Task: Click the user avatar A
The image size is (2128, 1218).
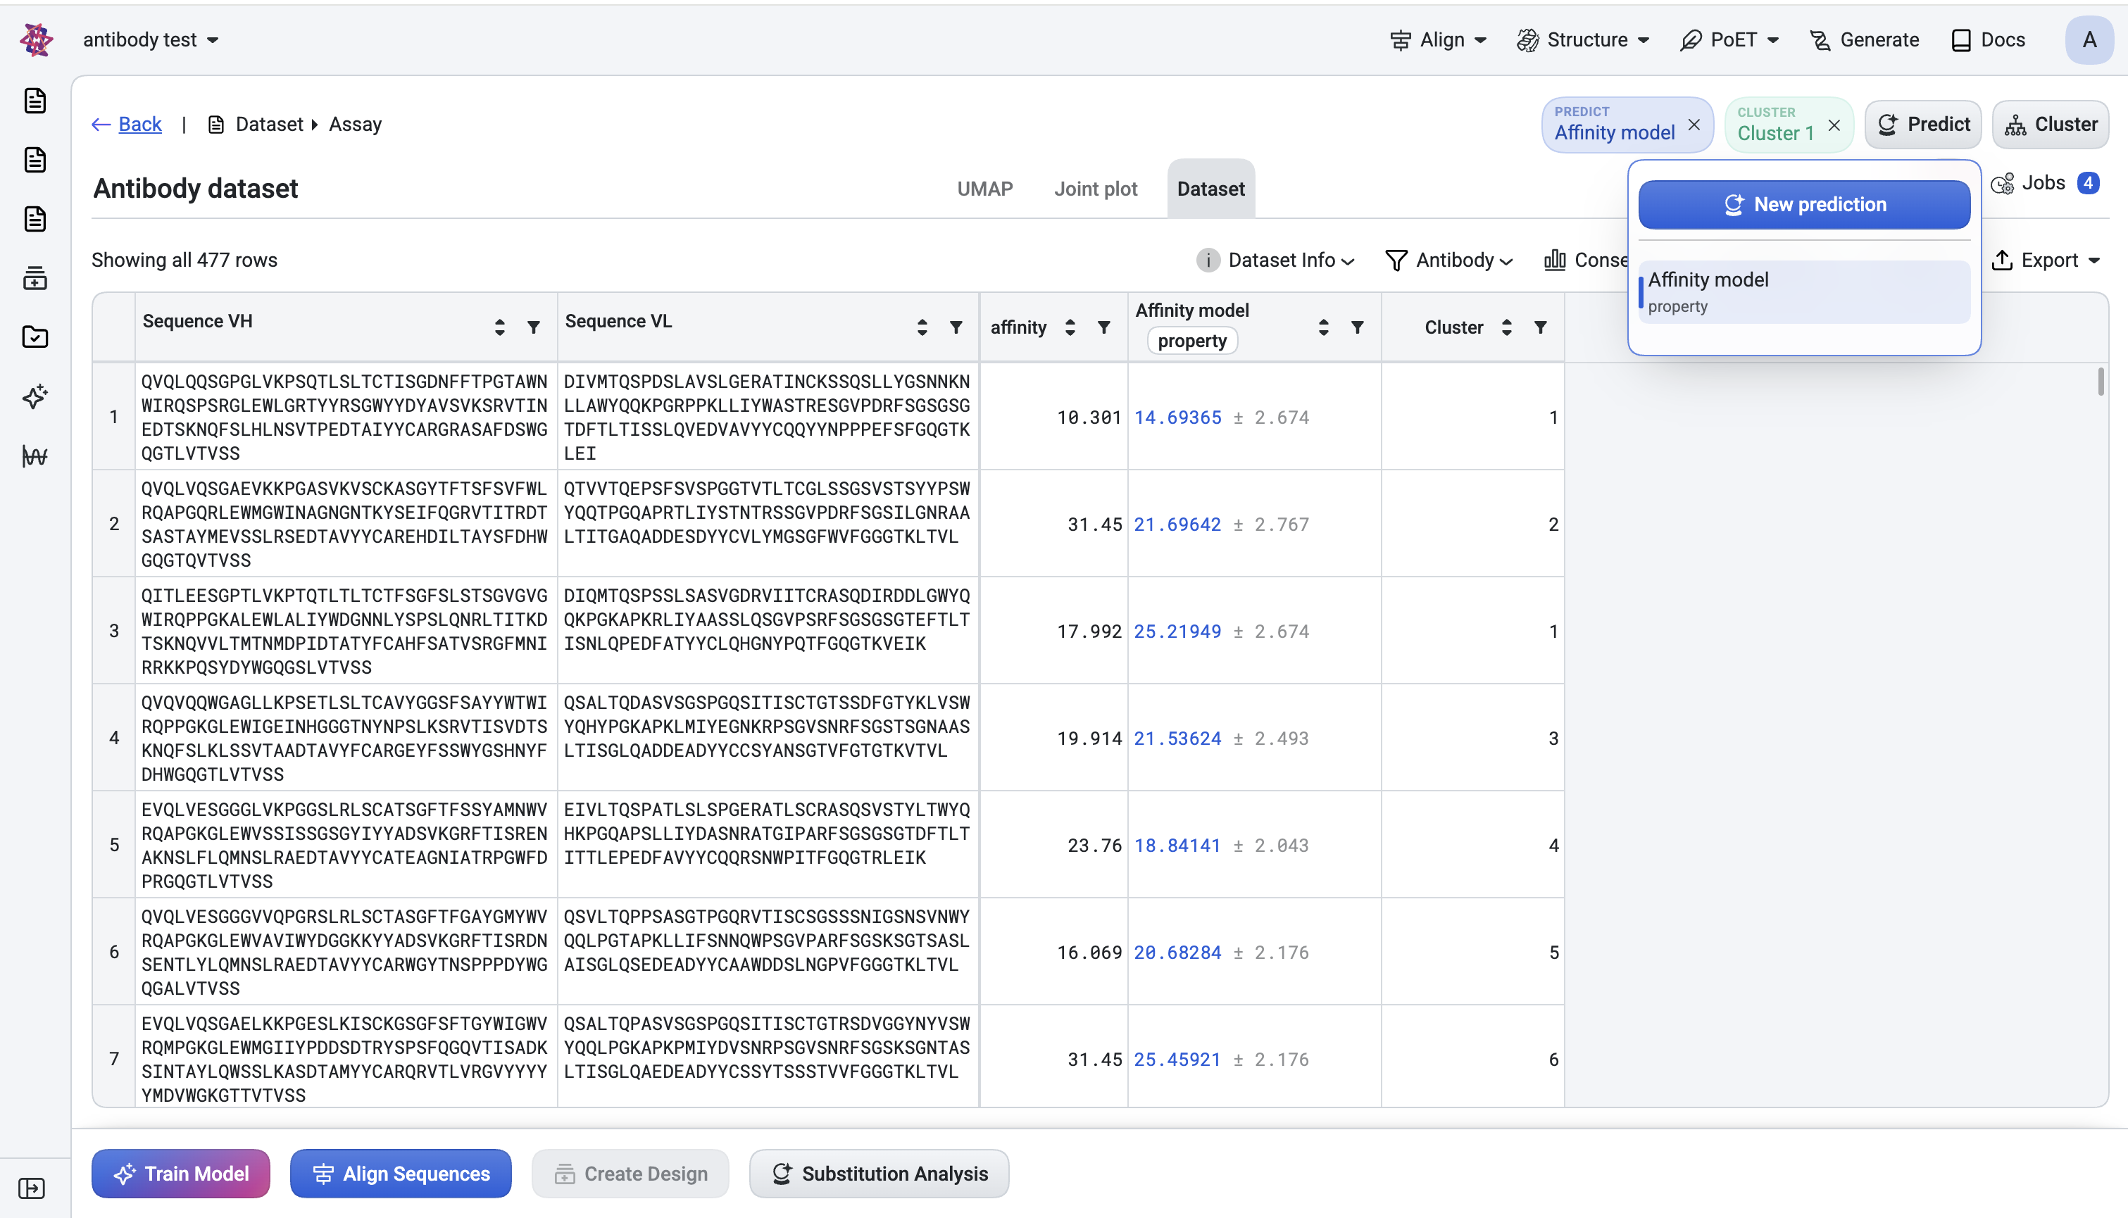Action: [2089, 39]
